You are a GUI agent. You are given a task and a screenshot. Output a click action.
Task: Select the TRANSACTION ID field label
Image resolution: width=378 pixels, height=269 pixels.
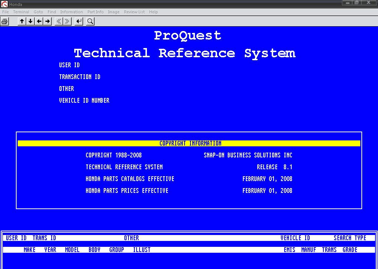pos(80,77)
